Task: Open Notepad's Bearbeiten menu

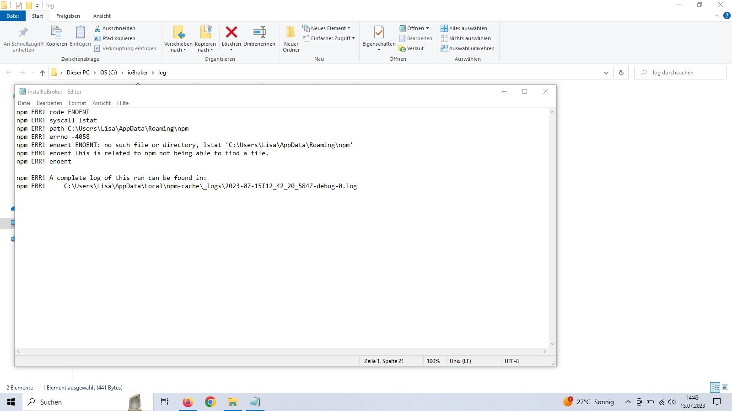Action: 49,103
